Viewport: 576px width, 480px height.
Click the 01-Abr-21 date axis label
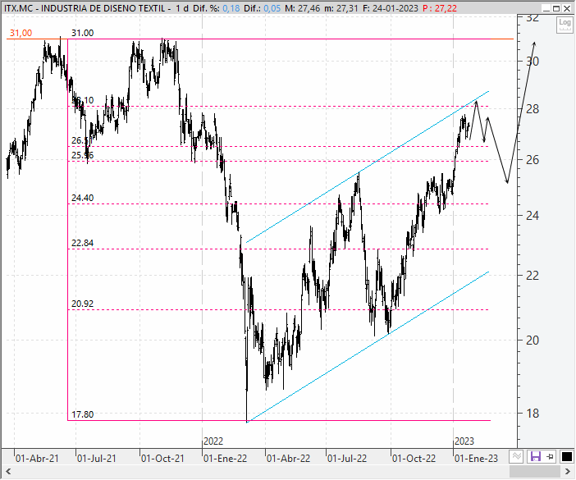point(37,459)
